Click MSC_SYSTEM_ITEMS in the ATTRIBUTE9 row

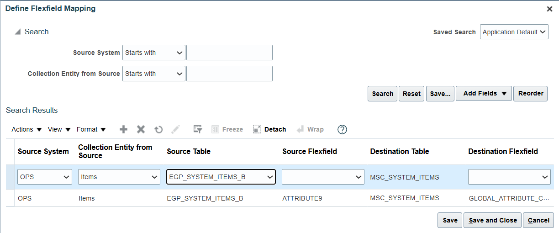(405, 198)
